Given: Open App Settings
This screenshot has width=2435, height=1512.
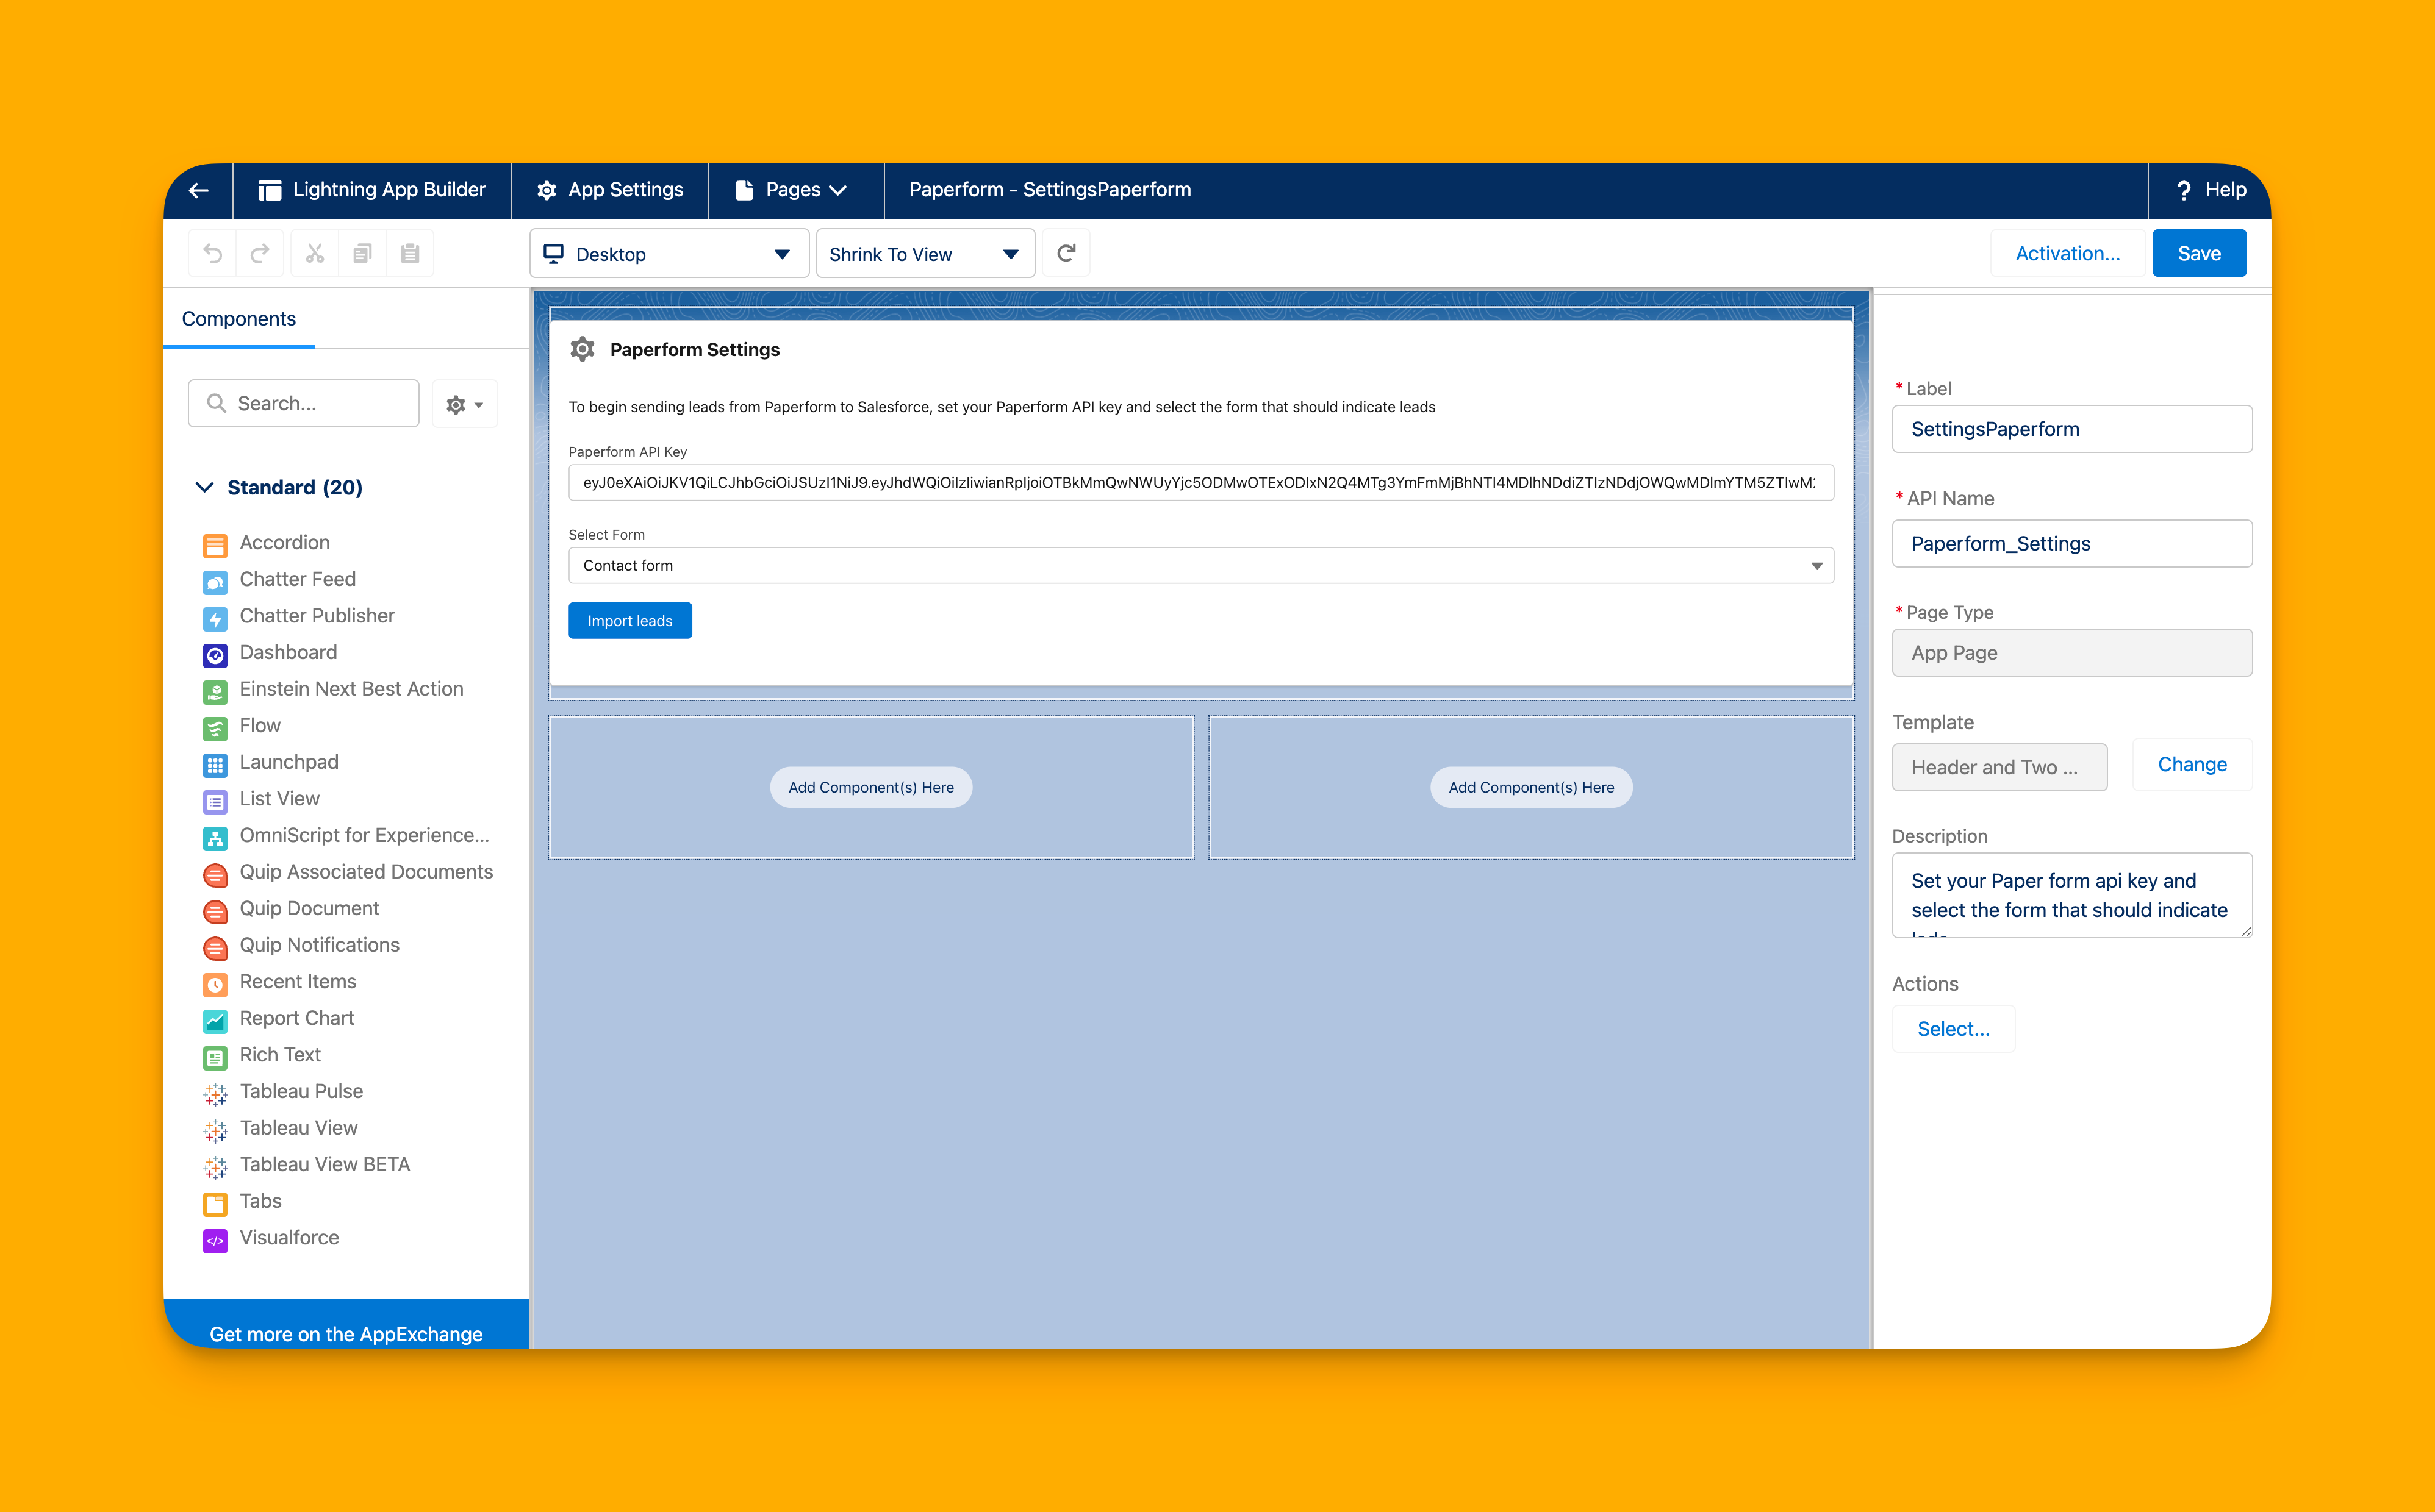Looking at the screenshot, I should [610, 190].
